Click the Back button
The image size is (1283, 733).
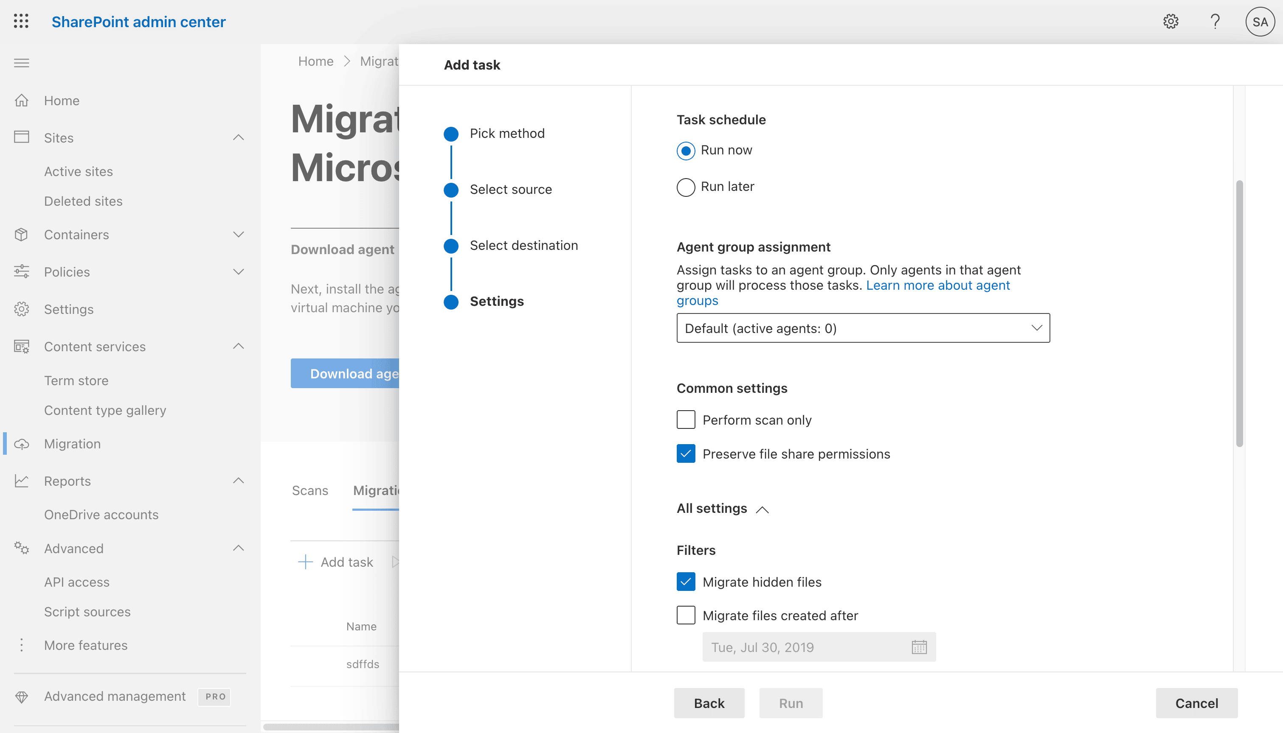(709, 703)
